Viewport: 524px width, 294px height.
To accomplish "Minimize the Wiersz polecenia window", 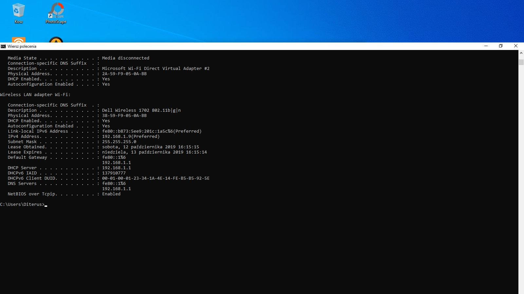I will 486,46.
